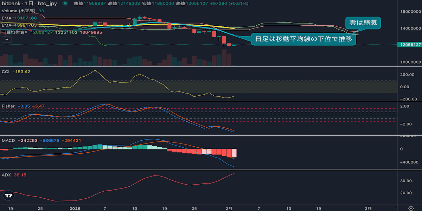This screenshot has height=211, width=422.
Task: Click the current price label 12056127
Action: click(x=409, y=45)
